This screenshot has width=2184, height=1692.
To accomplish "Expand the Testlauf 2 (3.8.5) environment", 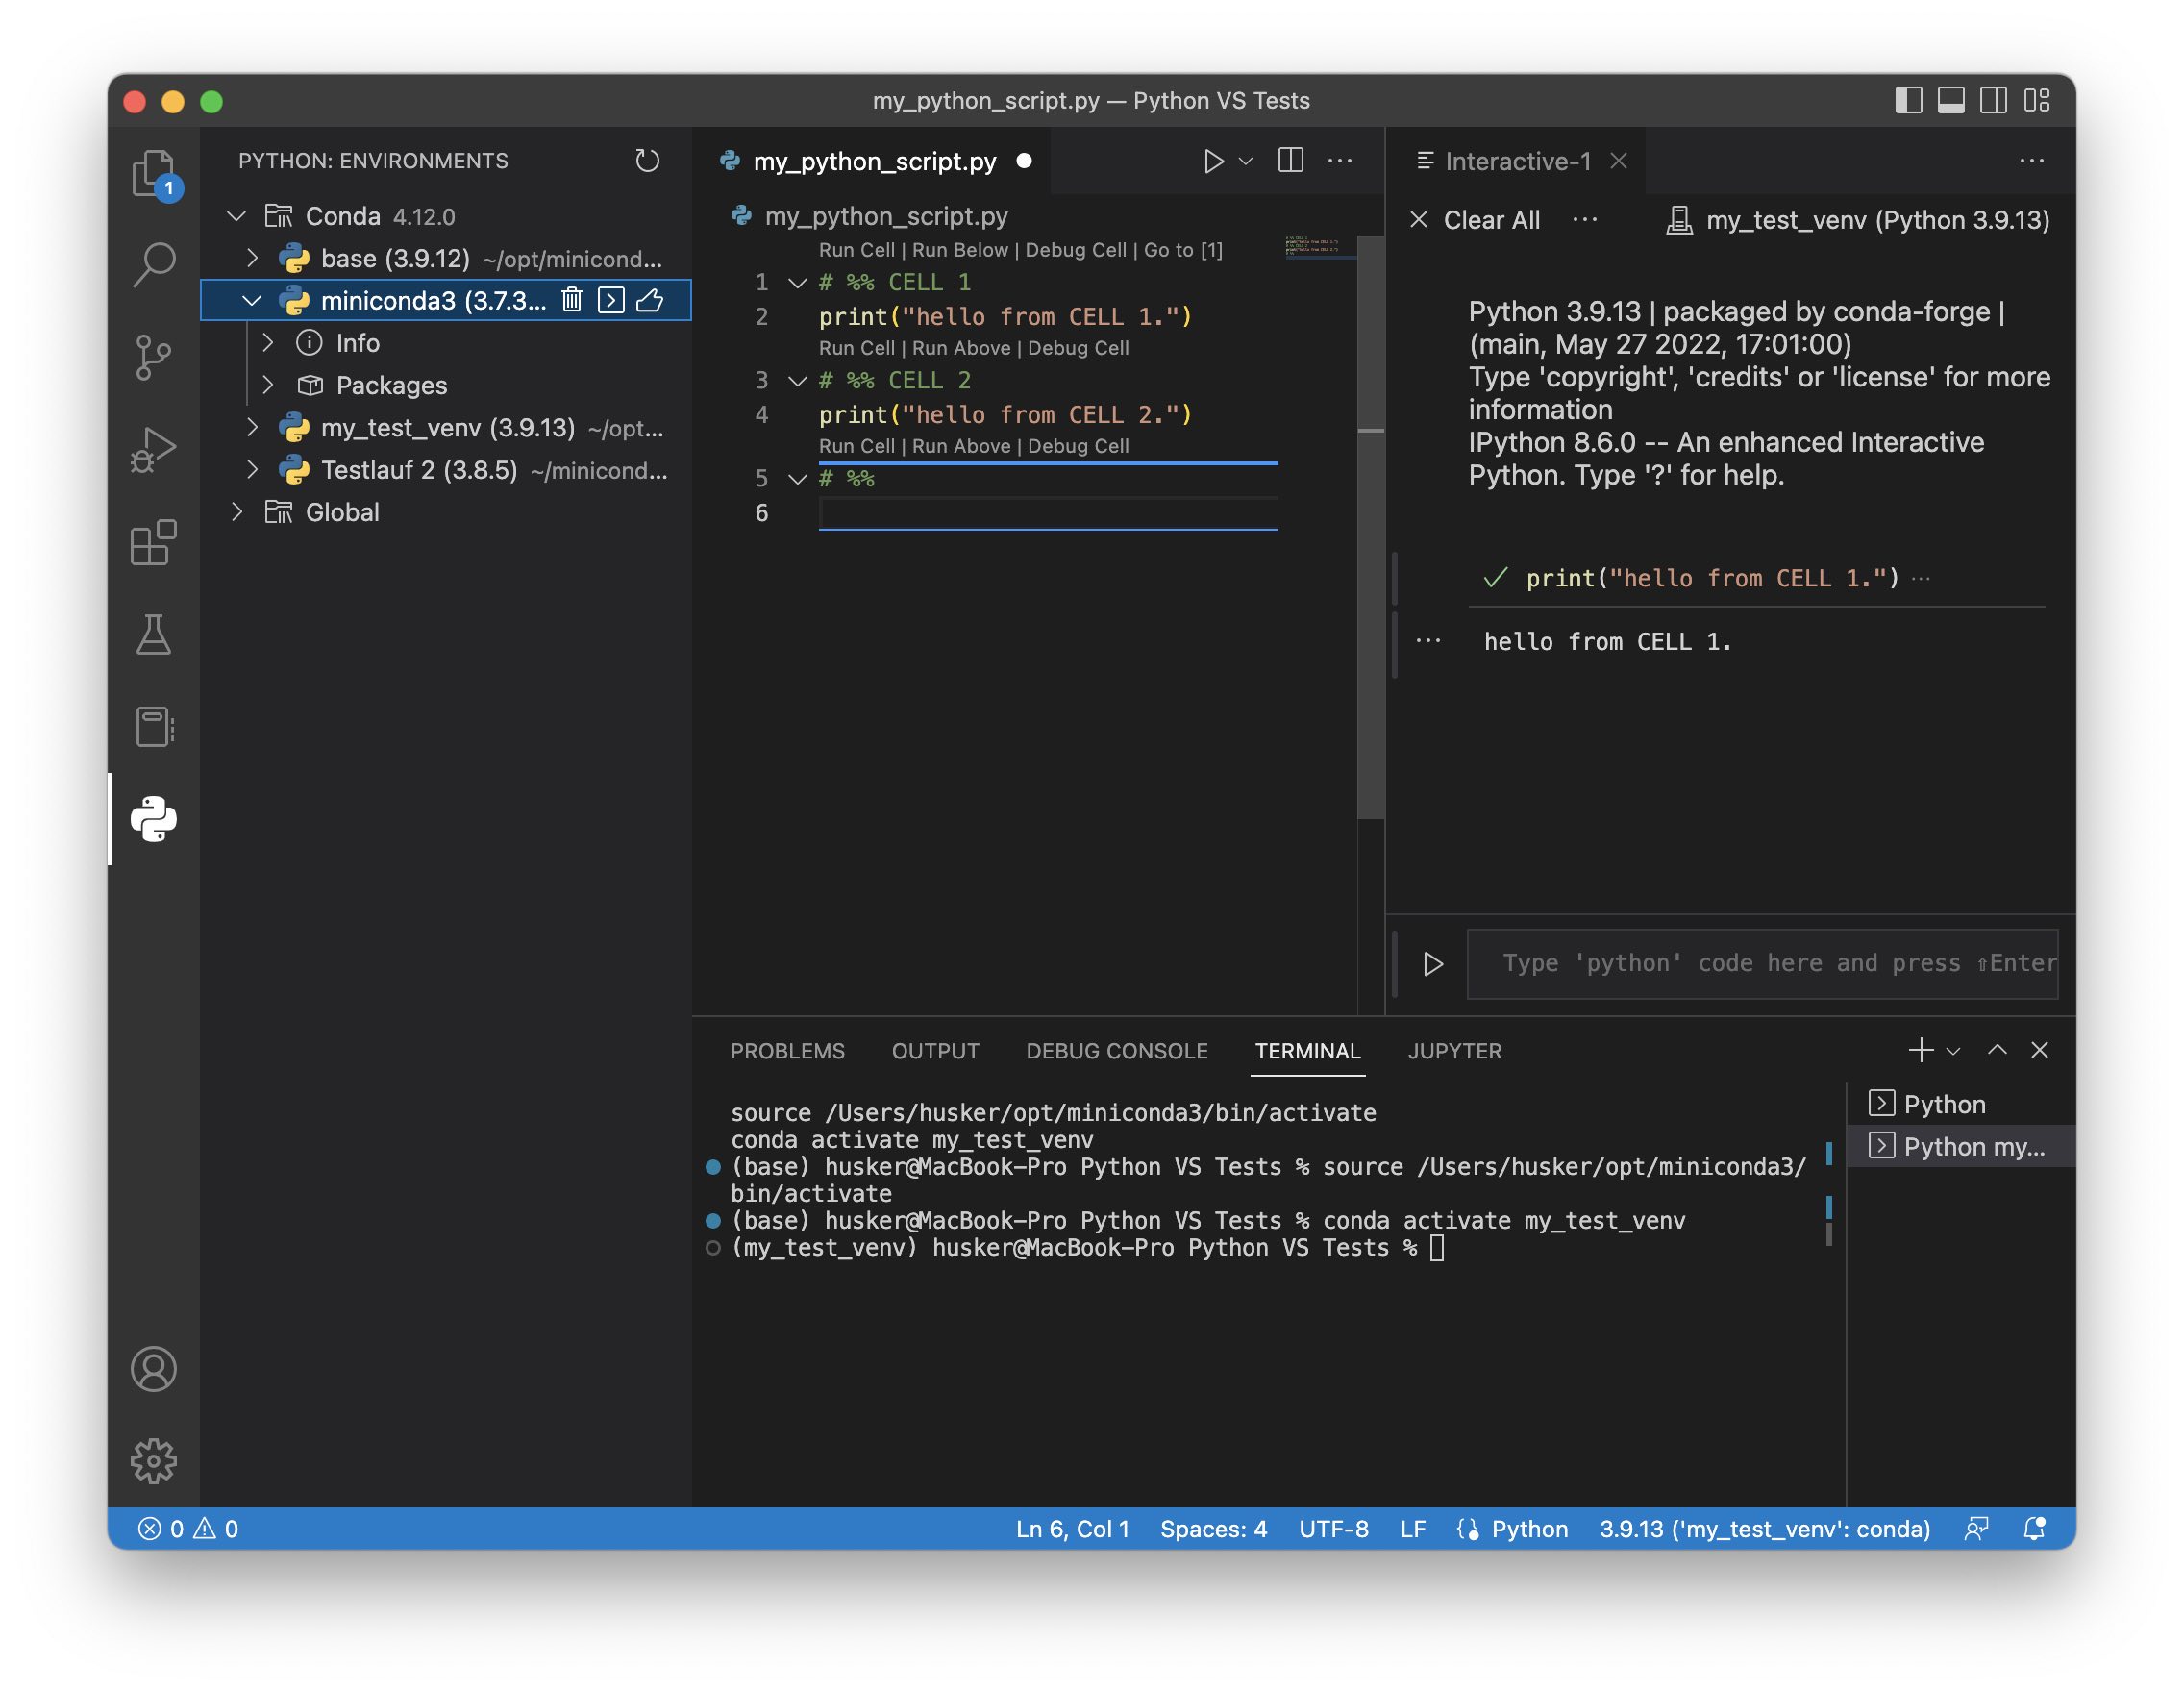I will tap(252, 470).
